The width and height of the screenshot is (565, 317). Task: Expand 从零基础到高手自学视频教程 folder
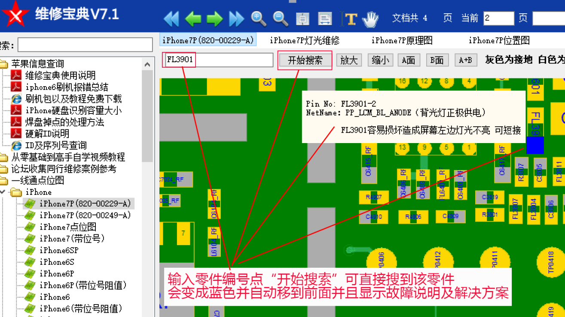68,157
